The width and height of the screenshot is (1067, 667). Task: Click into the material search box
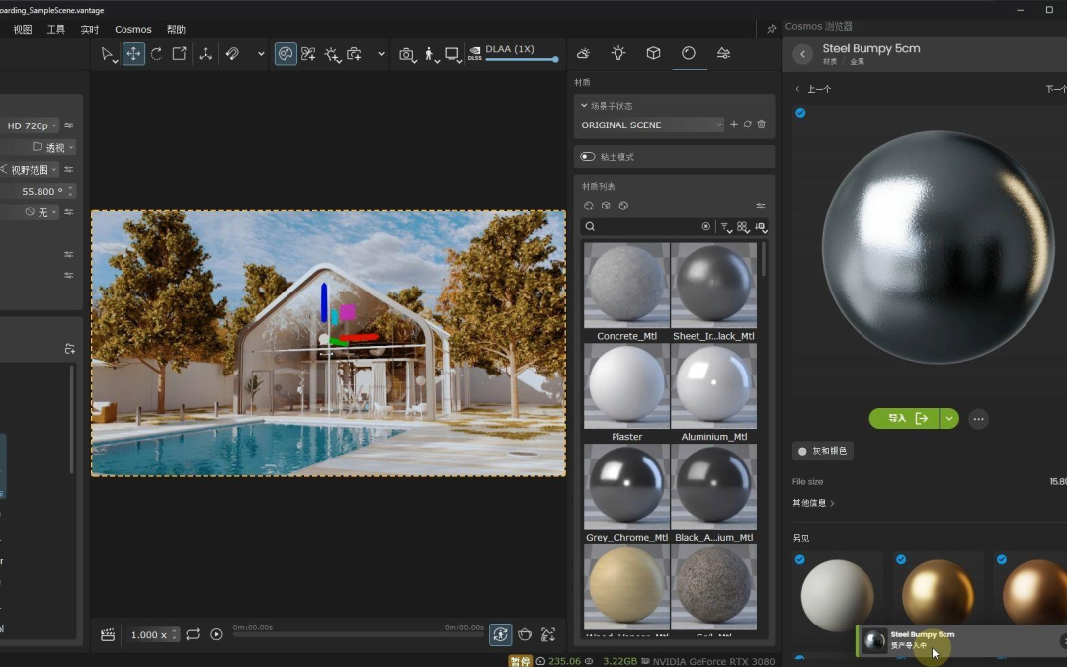point(643,226)
